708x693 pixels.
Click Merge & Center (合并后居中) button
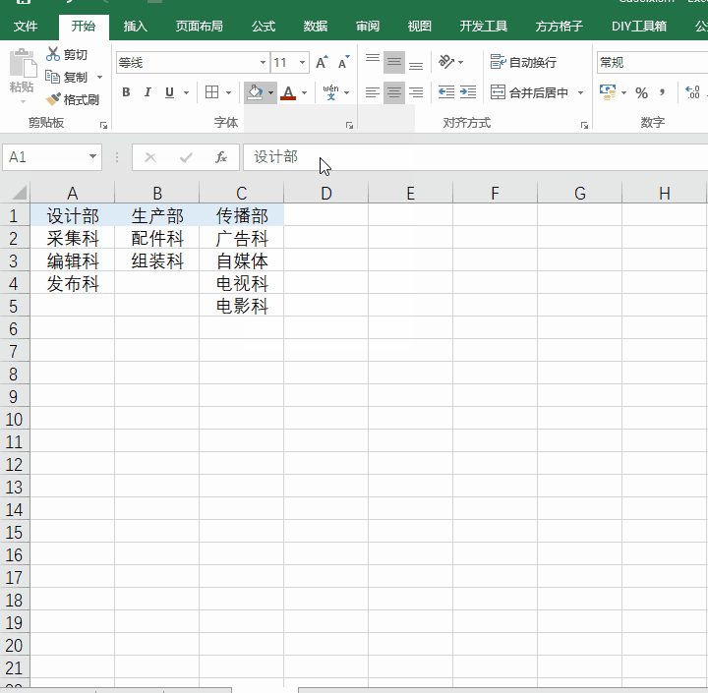(x=530, y=92)
